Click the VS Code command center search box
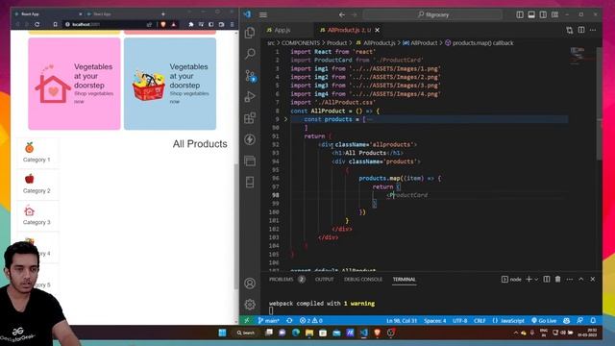 (432, 14)
